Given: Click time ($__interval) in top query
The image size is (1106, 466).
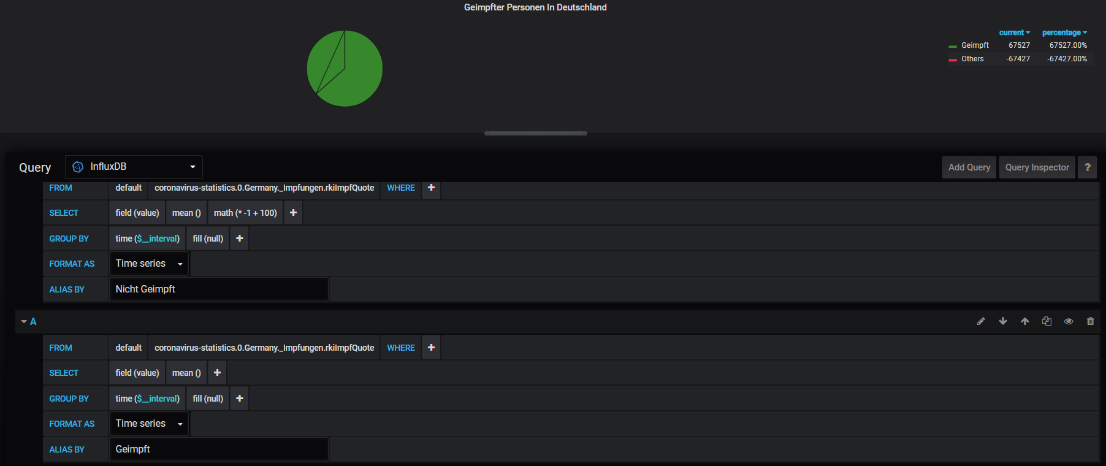Looking at the screenshot, I should [x=148, y=239].
